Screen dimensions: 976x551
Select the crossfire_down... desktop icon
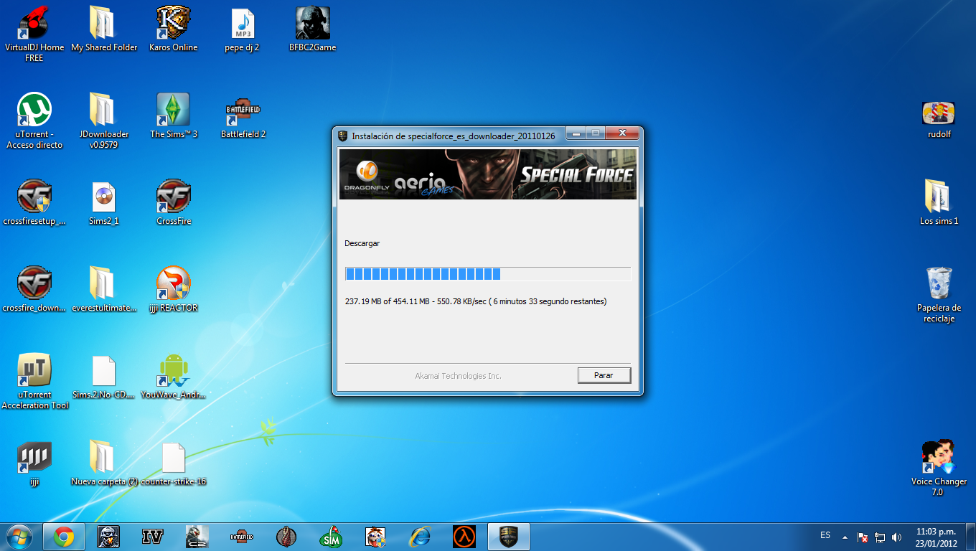pos(34,290)
